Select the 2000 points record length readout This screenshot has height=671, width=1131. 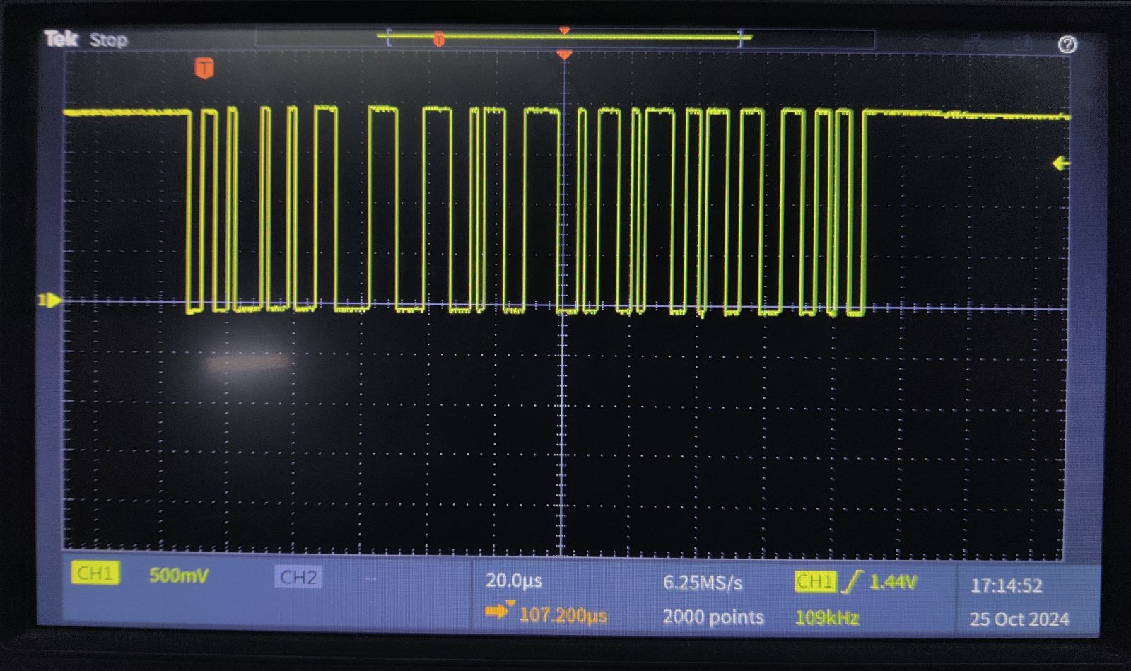pos(712,616)
